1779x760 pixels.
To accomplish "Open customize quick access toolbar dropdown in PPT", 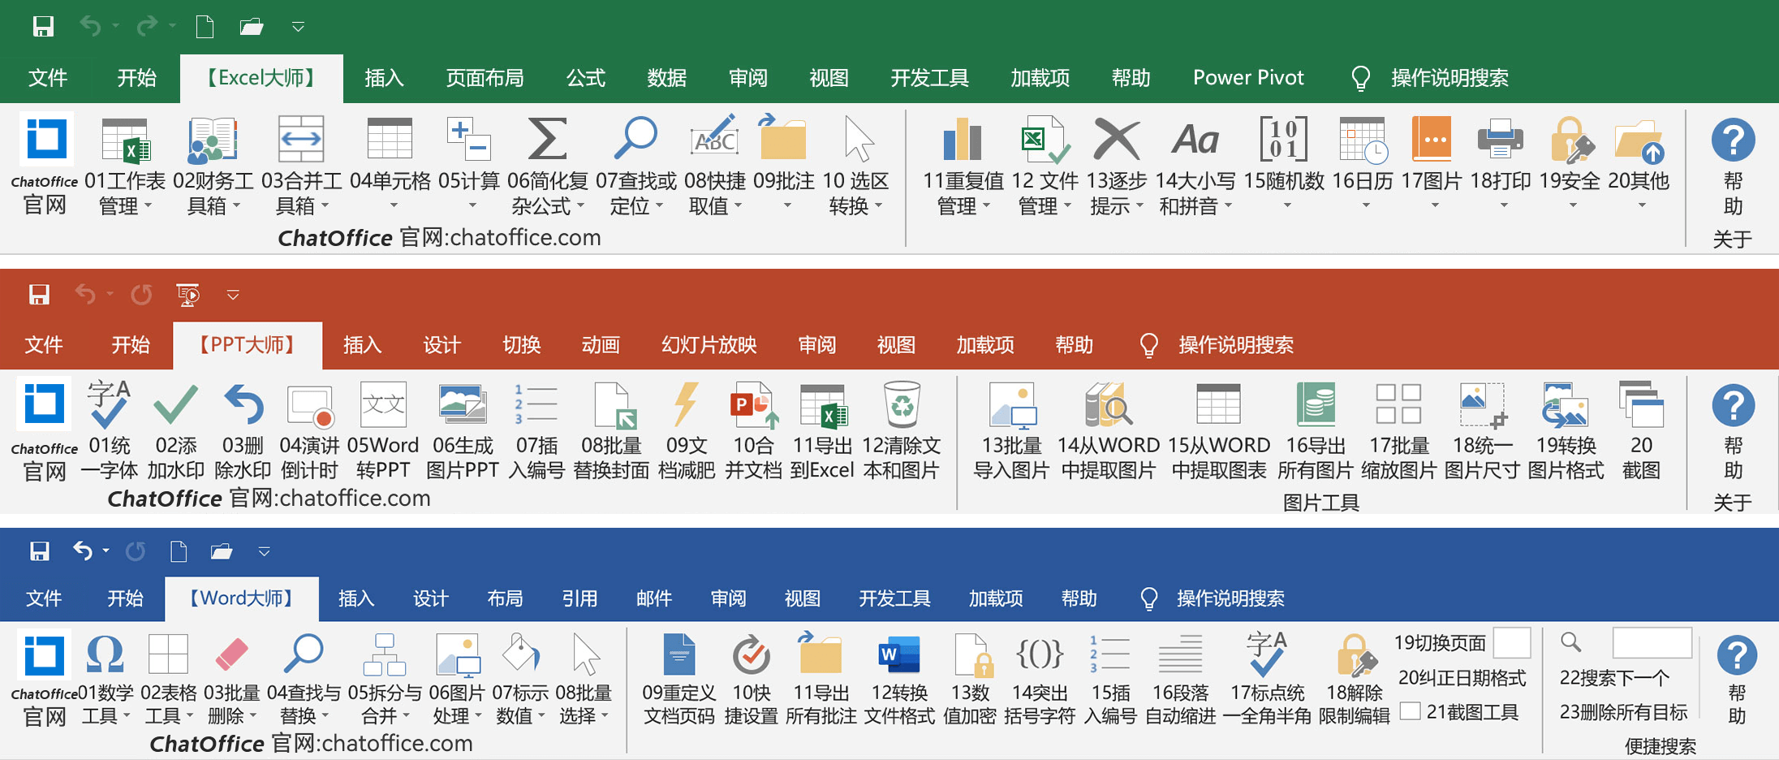I will [233, 295].
